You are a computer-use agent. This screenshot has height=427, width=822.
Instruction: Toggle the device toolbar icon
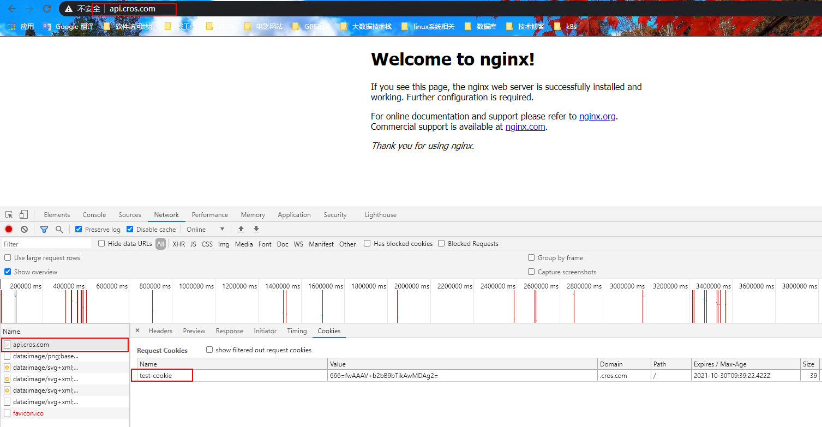click(x=23, y=215)
